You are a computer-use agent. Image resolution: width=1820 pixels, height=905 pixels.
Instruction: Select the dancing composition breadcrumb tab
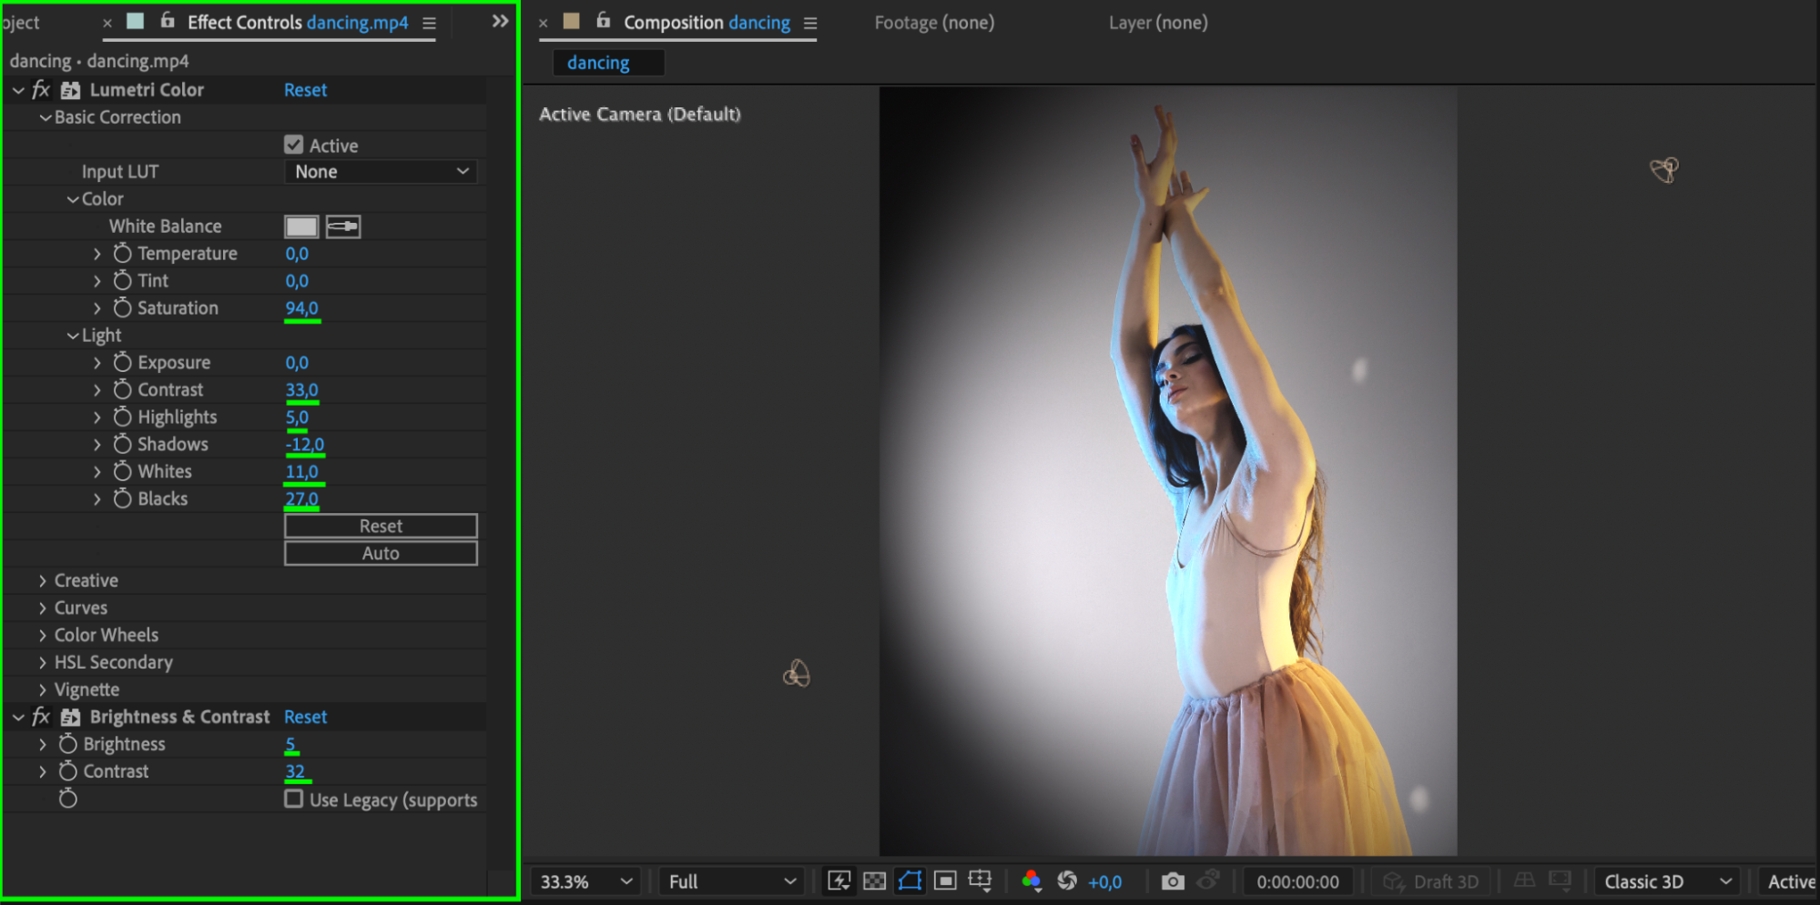tap(598, 63)
